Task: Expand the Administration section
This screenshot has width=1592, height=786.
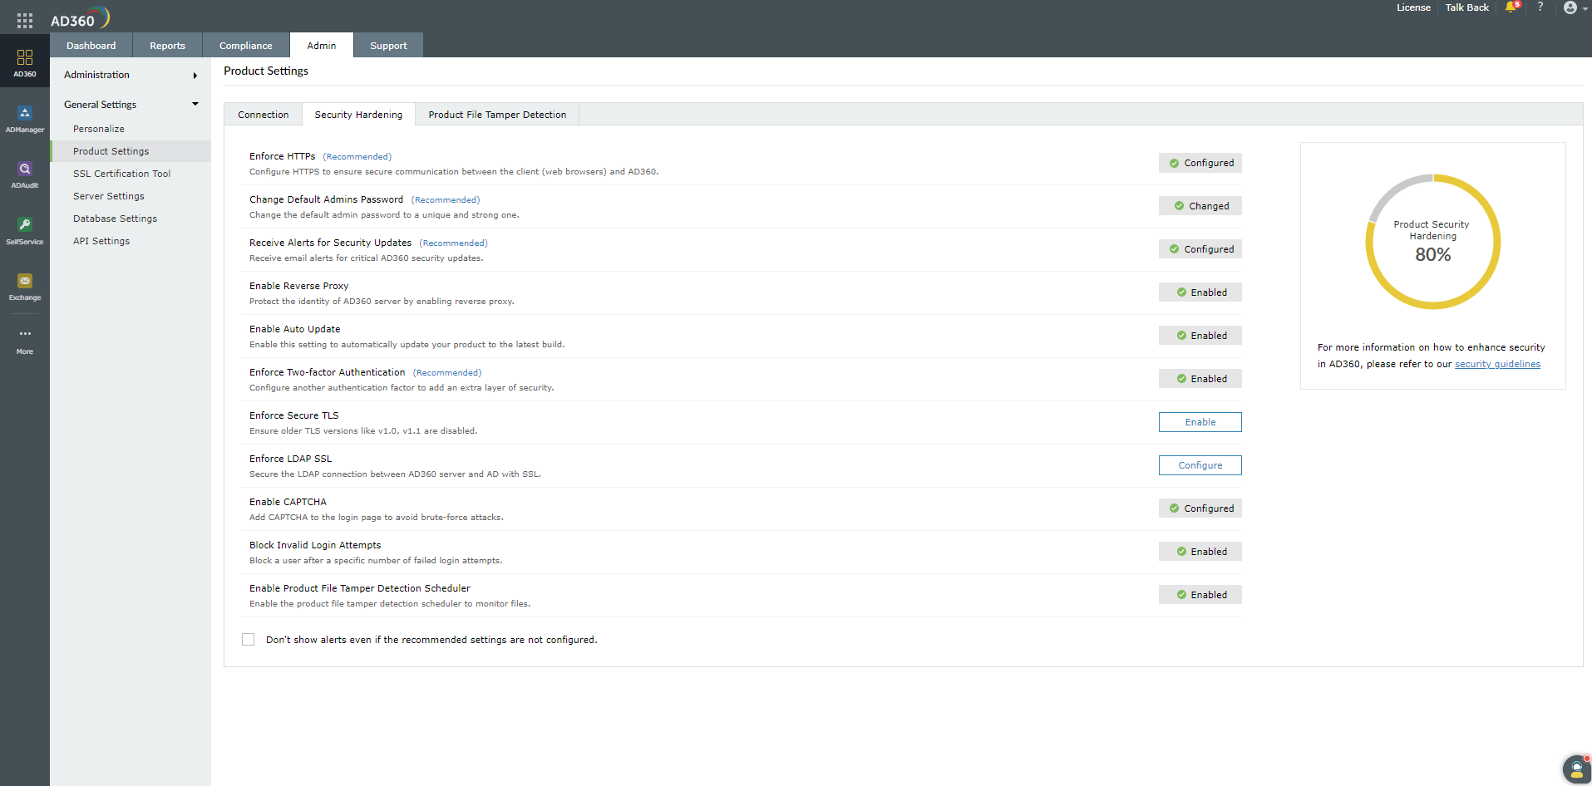Action: pyautogui.click(x=129, y=75)
